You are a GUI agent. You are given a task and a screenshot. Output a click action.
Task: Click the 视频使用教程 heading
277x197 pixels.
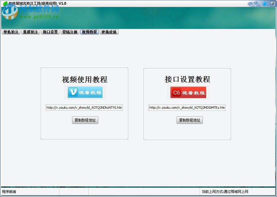(x=85, y=80)
